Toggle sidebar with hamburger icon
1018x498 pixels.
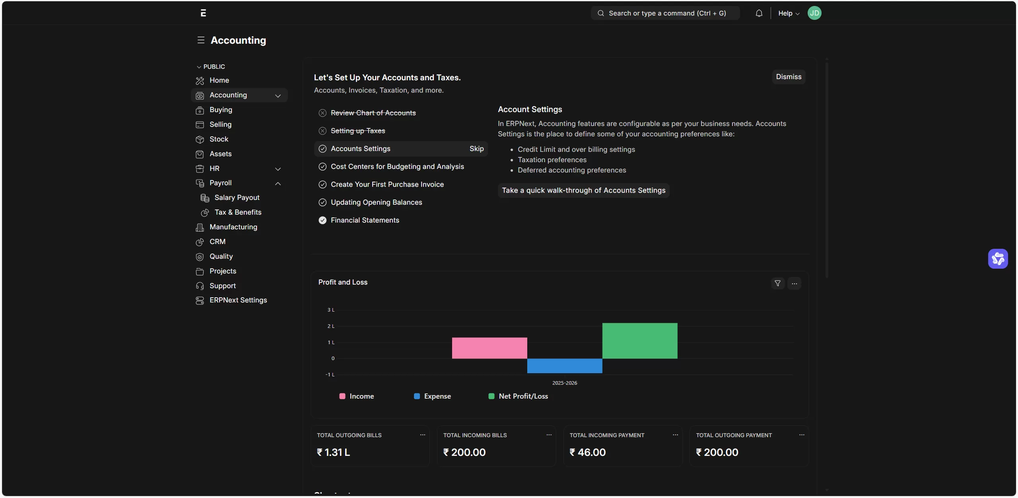pos(201,40)
